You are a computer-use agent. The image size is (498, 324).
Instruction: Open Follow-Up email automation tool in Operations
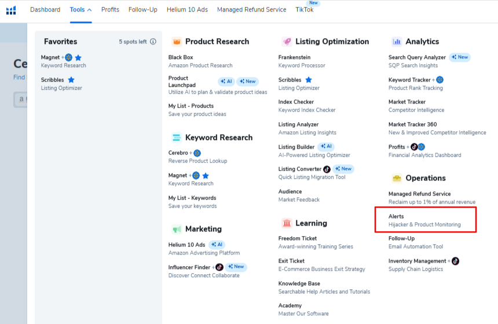(401, 238)
